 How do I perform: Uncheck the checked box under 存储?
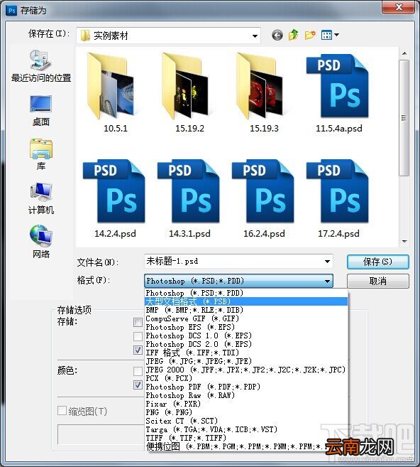click(x=138, y=350)
